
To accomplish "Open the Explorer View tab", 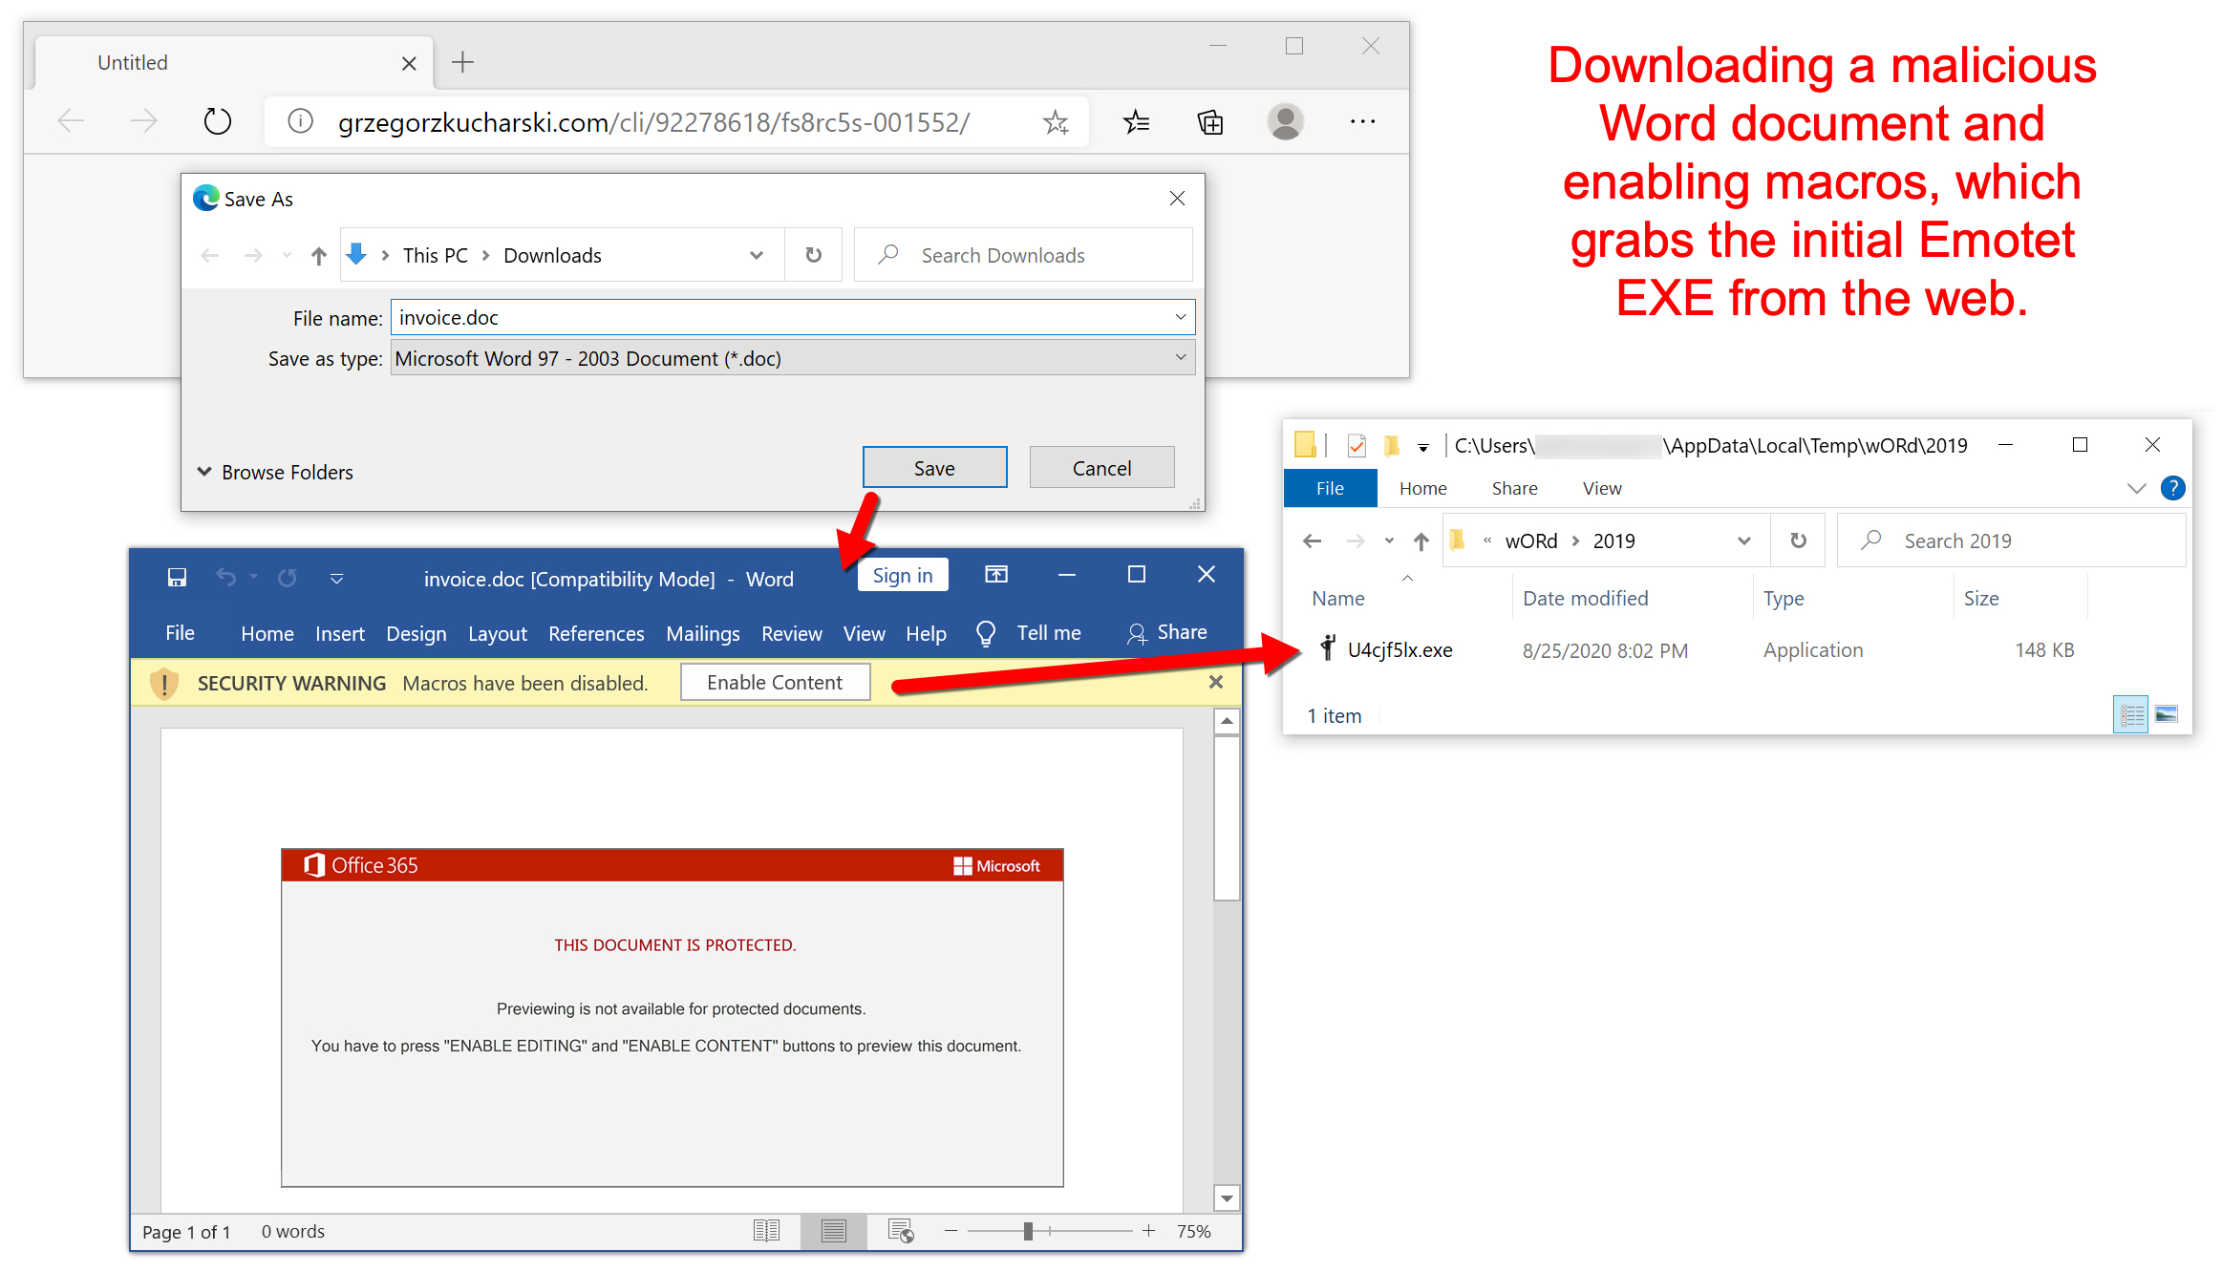I will click(1602, 488).
